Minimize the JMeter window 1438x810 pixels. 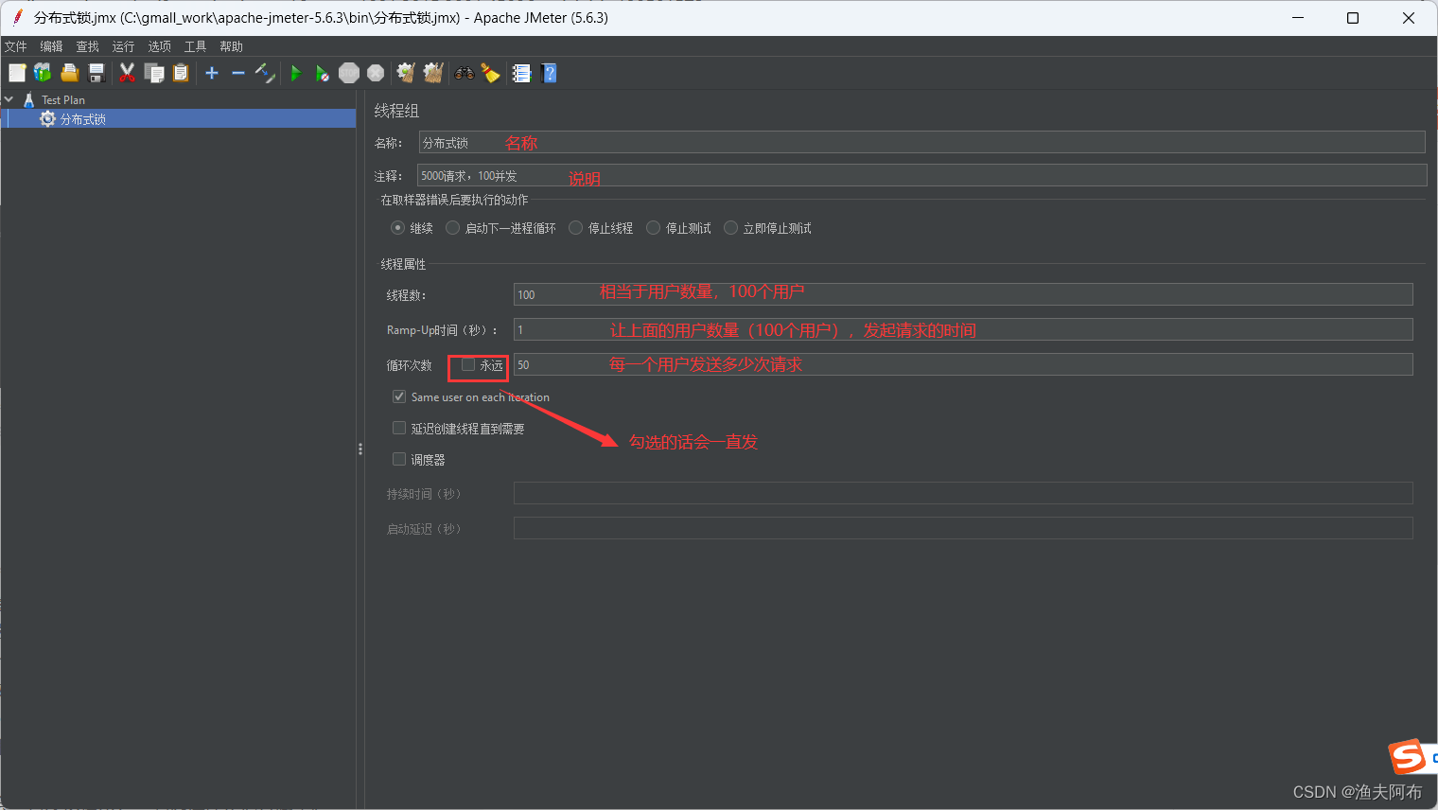[1298, 18]
